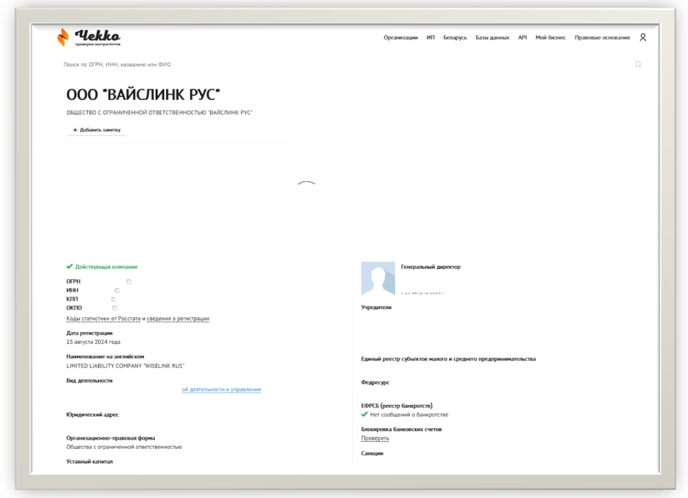The image size is (688, 498).
Task: Open the Правовые основания menu item
Action: tap(602, 38)
